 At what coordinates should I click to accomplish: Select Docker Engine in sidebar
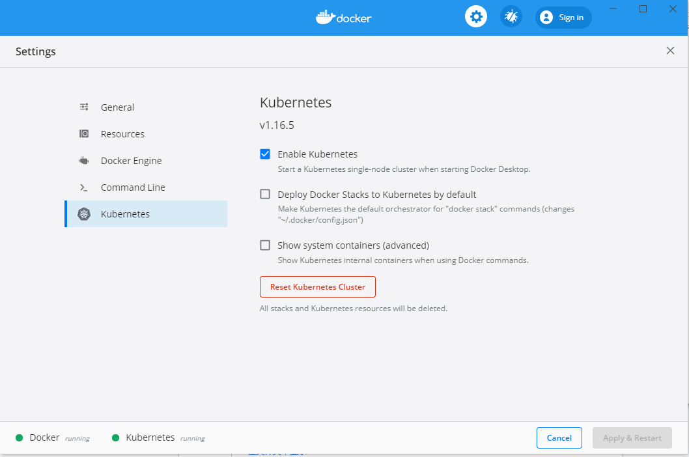pyautogui.click(x=131, y=161)
